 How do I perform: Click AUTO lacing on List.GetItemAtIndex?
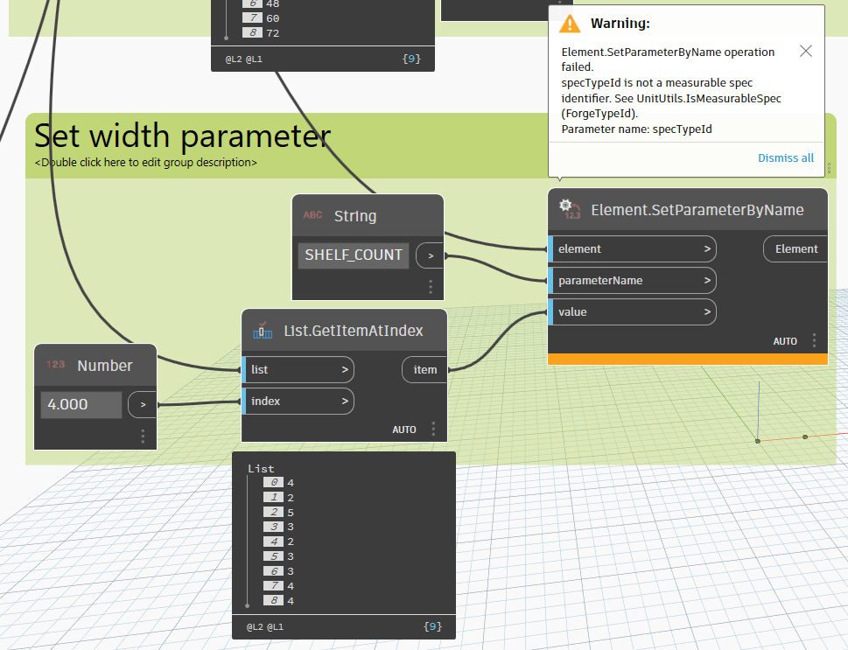[x=404, y=430]
